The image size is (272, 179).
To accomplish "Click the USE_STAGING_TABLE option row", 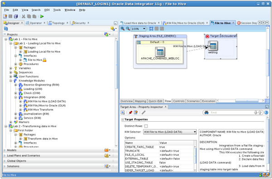I will tap(159, 163).
